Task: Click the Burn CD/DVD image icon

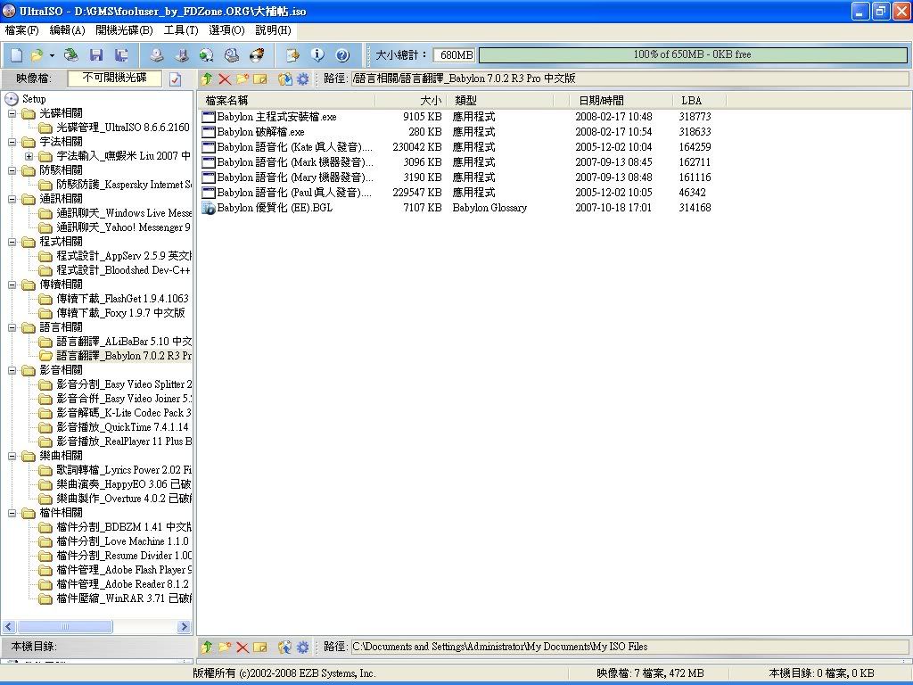Action: (x=258, y=55)
